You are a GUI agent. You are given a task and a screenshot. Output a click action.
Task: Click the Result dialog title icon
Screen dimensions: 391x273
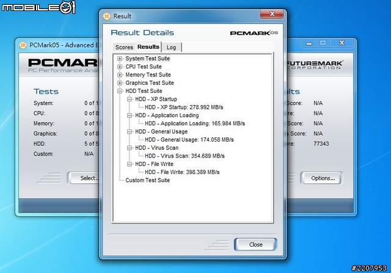pyautogui.click(x=107, y=16)
